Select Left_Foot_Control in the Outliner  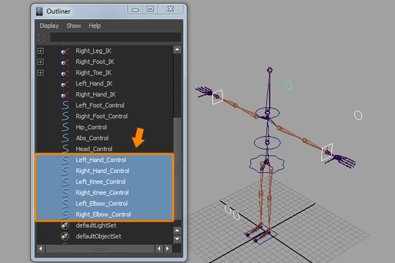tap(100, 105)
